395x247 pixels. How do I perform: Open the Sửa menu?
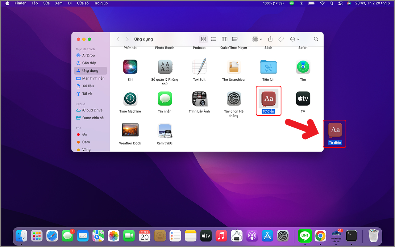tap(46, 3)
